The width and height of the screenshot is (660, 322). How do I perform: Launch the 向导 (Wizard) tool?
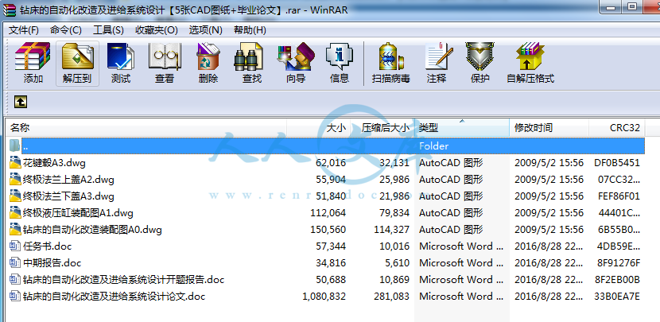(x=296, y=63)
